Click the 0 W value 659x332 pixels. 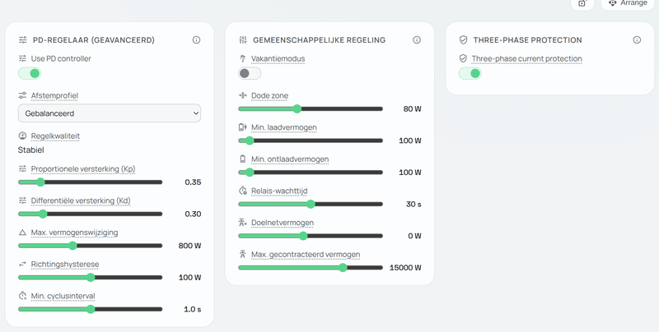[x=414, y=236]
